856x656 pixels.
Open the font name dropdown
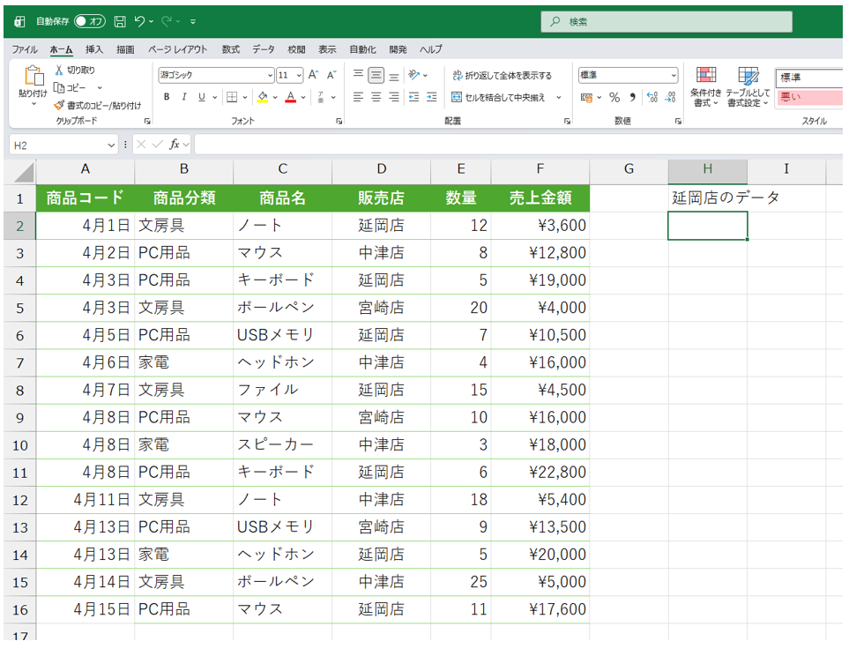pos(270,75)
